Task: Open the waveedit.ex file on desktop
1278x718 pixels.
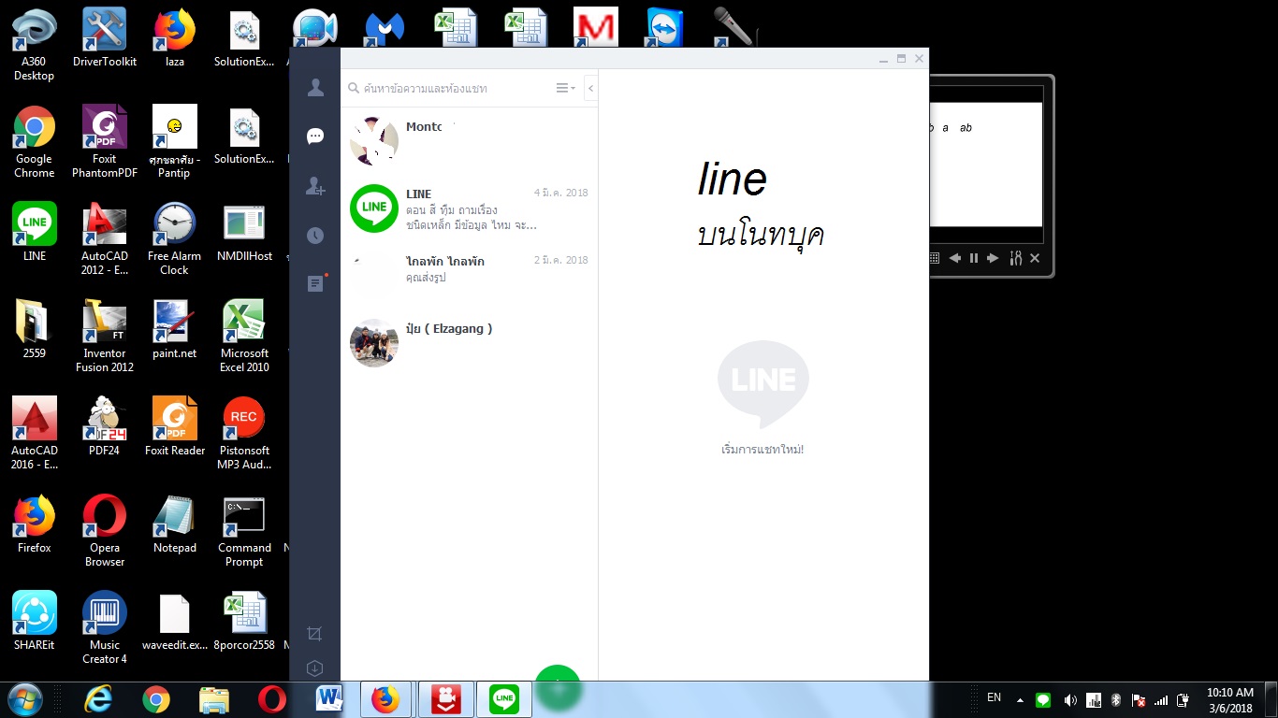Action: pos(175,621)
